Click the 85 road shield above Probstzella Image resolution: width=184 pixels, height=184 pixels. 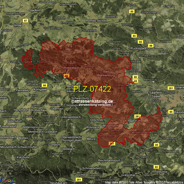(x=156, y=167)
